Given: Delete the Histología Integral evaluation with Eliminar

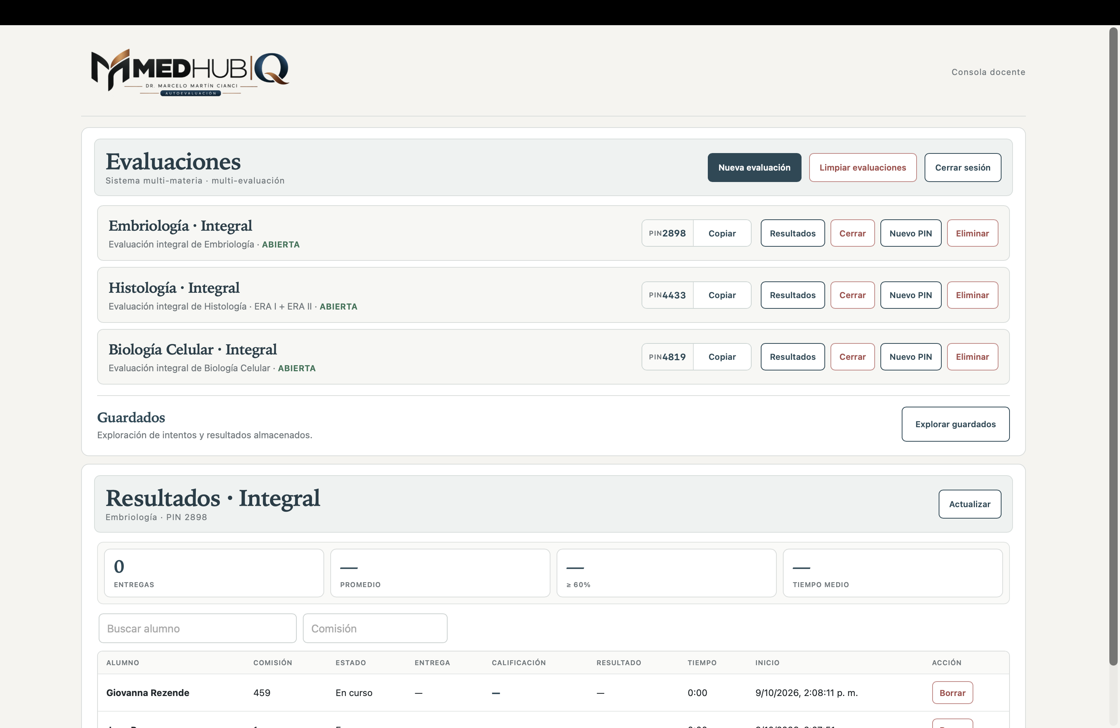Looking at the screenshot, I should [972, 295].
